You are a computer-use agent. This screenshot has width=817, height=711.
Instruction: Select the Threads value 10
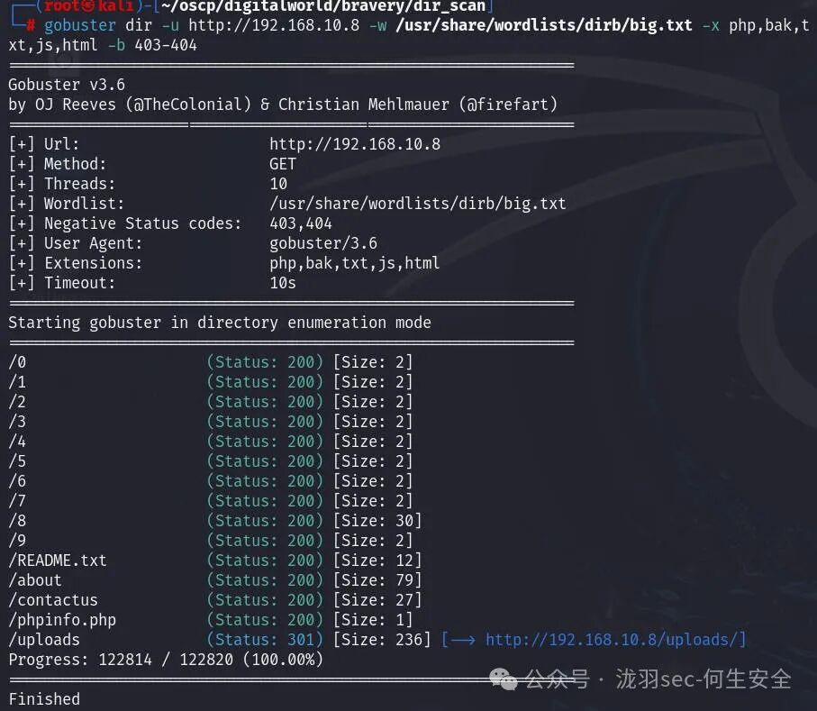[278, 184]
